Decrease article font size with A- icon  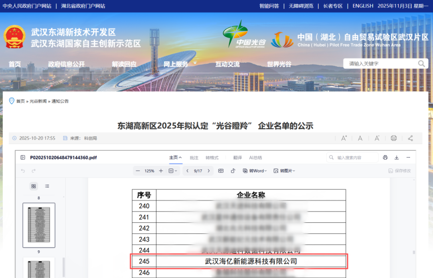point(377,138)
